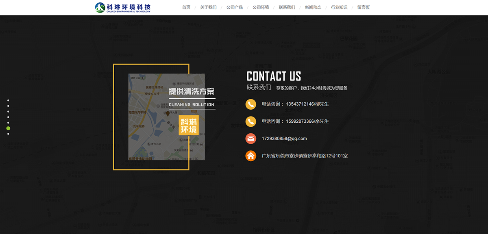Select the bottom pagination dot on the left

8,134
